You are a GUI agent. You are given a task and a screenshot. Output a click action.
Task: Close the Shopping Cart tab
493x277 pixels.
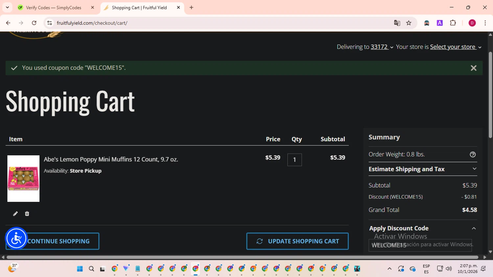[x=178, y=8]
